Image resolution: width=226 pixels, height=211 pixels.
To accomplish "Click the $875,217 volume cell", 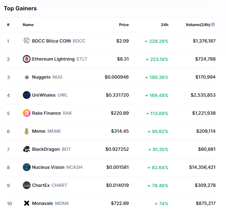I will (206, 204).
